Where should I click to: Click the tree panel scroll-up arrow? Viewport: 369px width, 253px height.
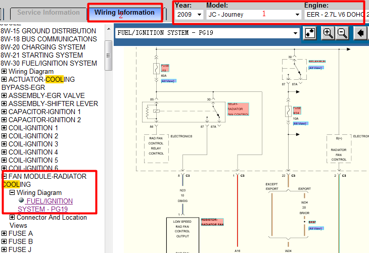tap(109, 29)
